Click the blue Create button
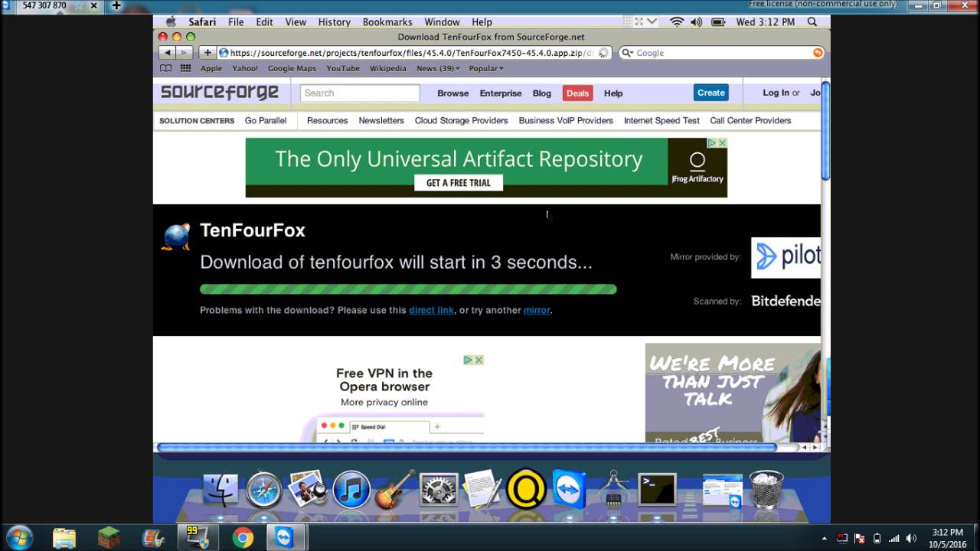Screen dimensions: 980x551 710,93
